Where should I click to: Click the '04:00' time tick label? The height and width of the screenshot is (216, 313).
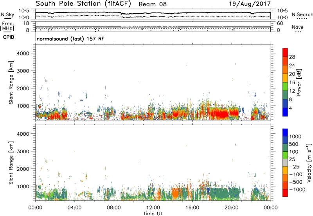click(74, 208)
